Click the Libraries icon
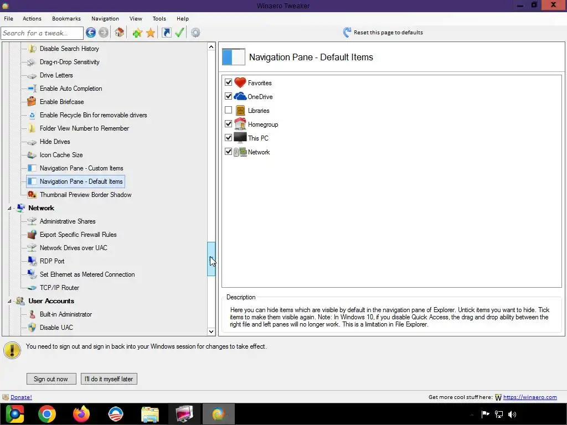The height and width of the screenshot is (425, 567). 240,110
